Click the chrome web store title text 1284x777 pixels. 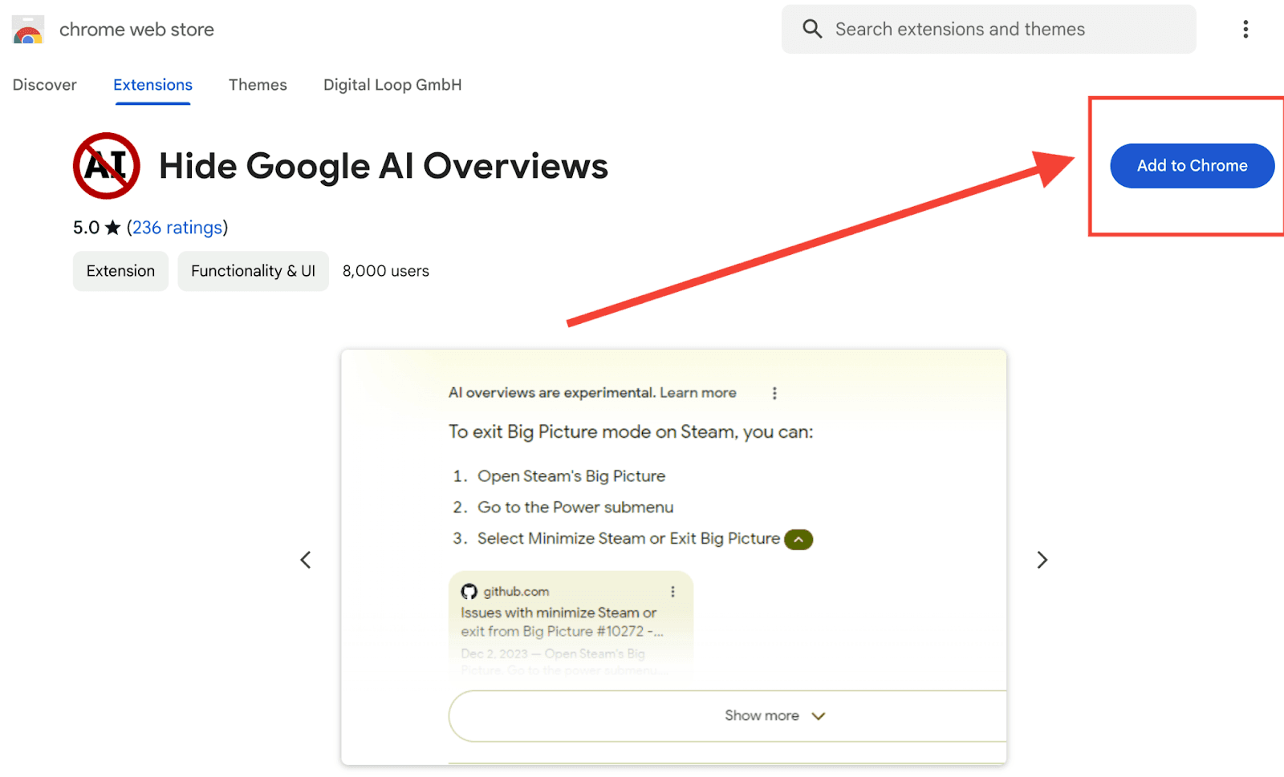136,30
